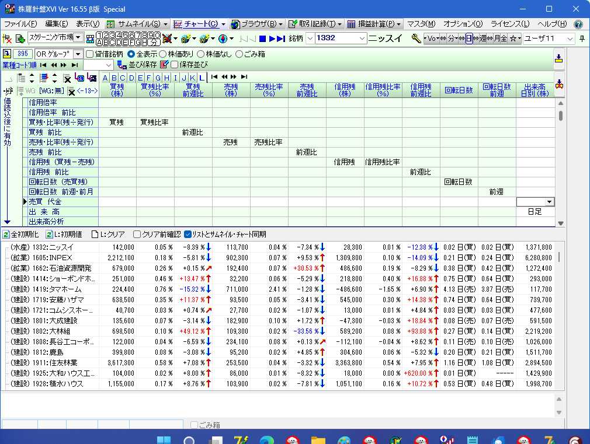
Task: Select circled number 1 preset button
Action: 100,36
